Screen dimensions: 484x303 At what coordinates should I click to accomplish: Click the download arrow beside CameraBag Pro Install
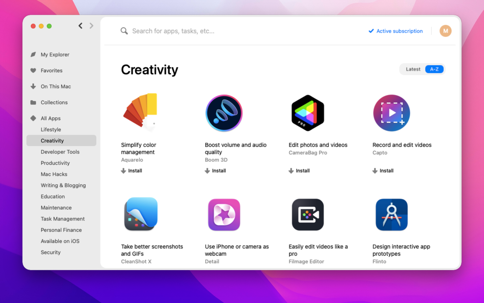(291, 171)
